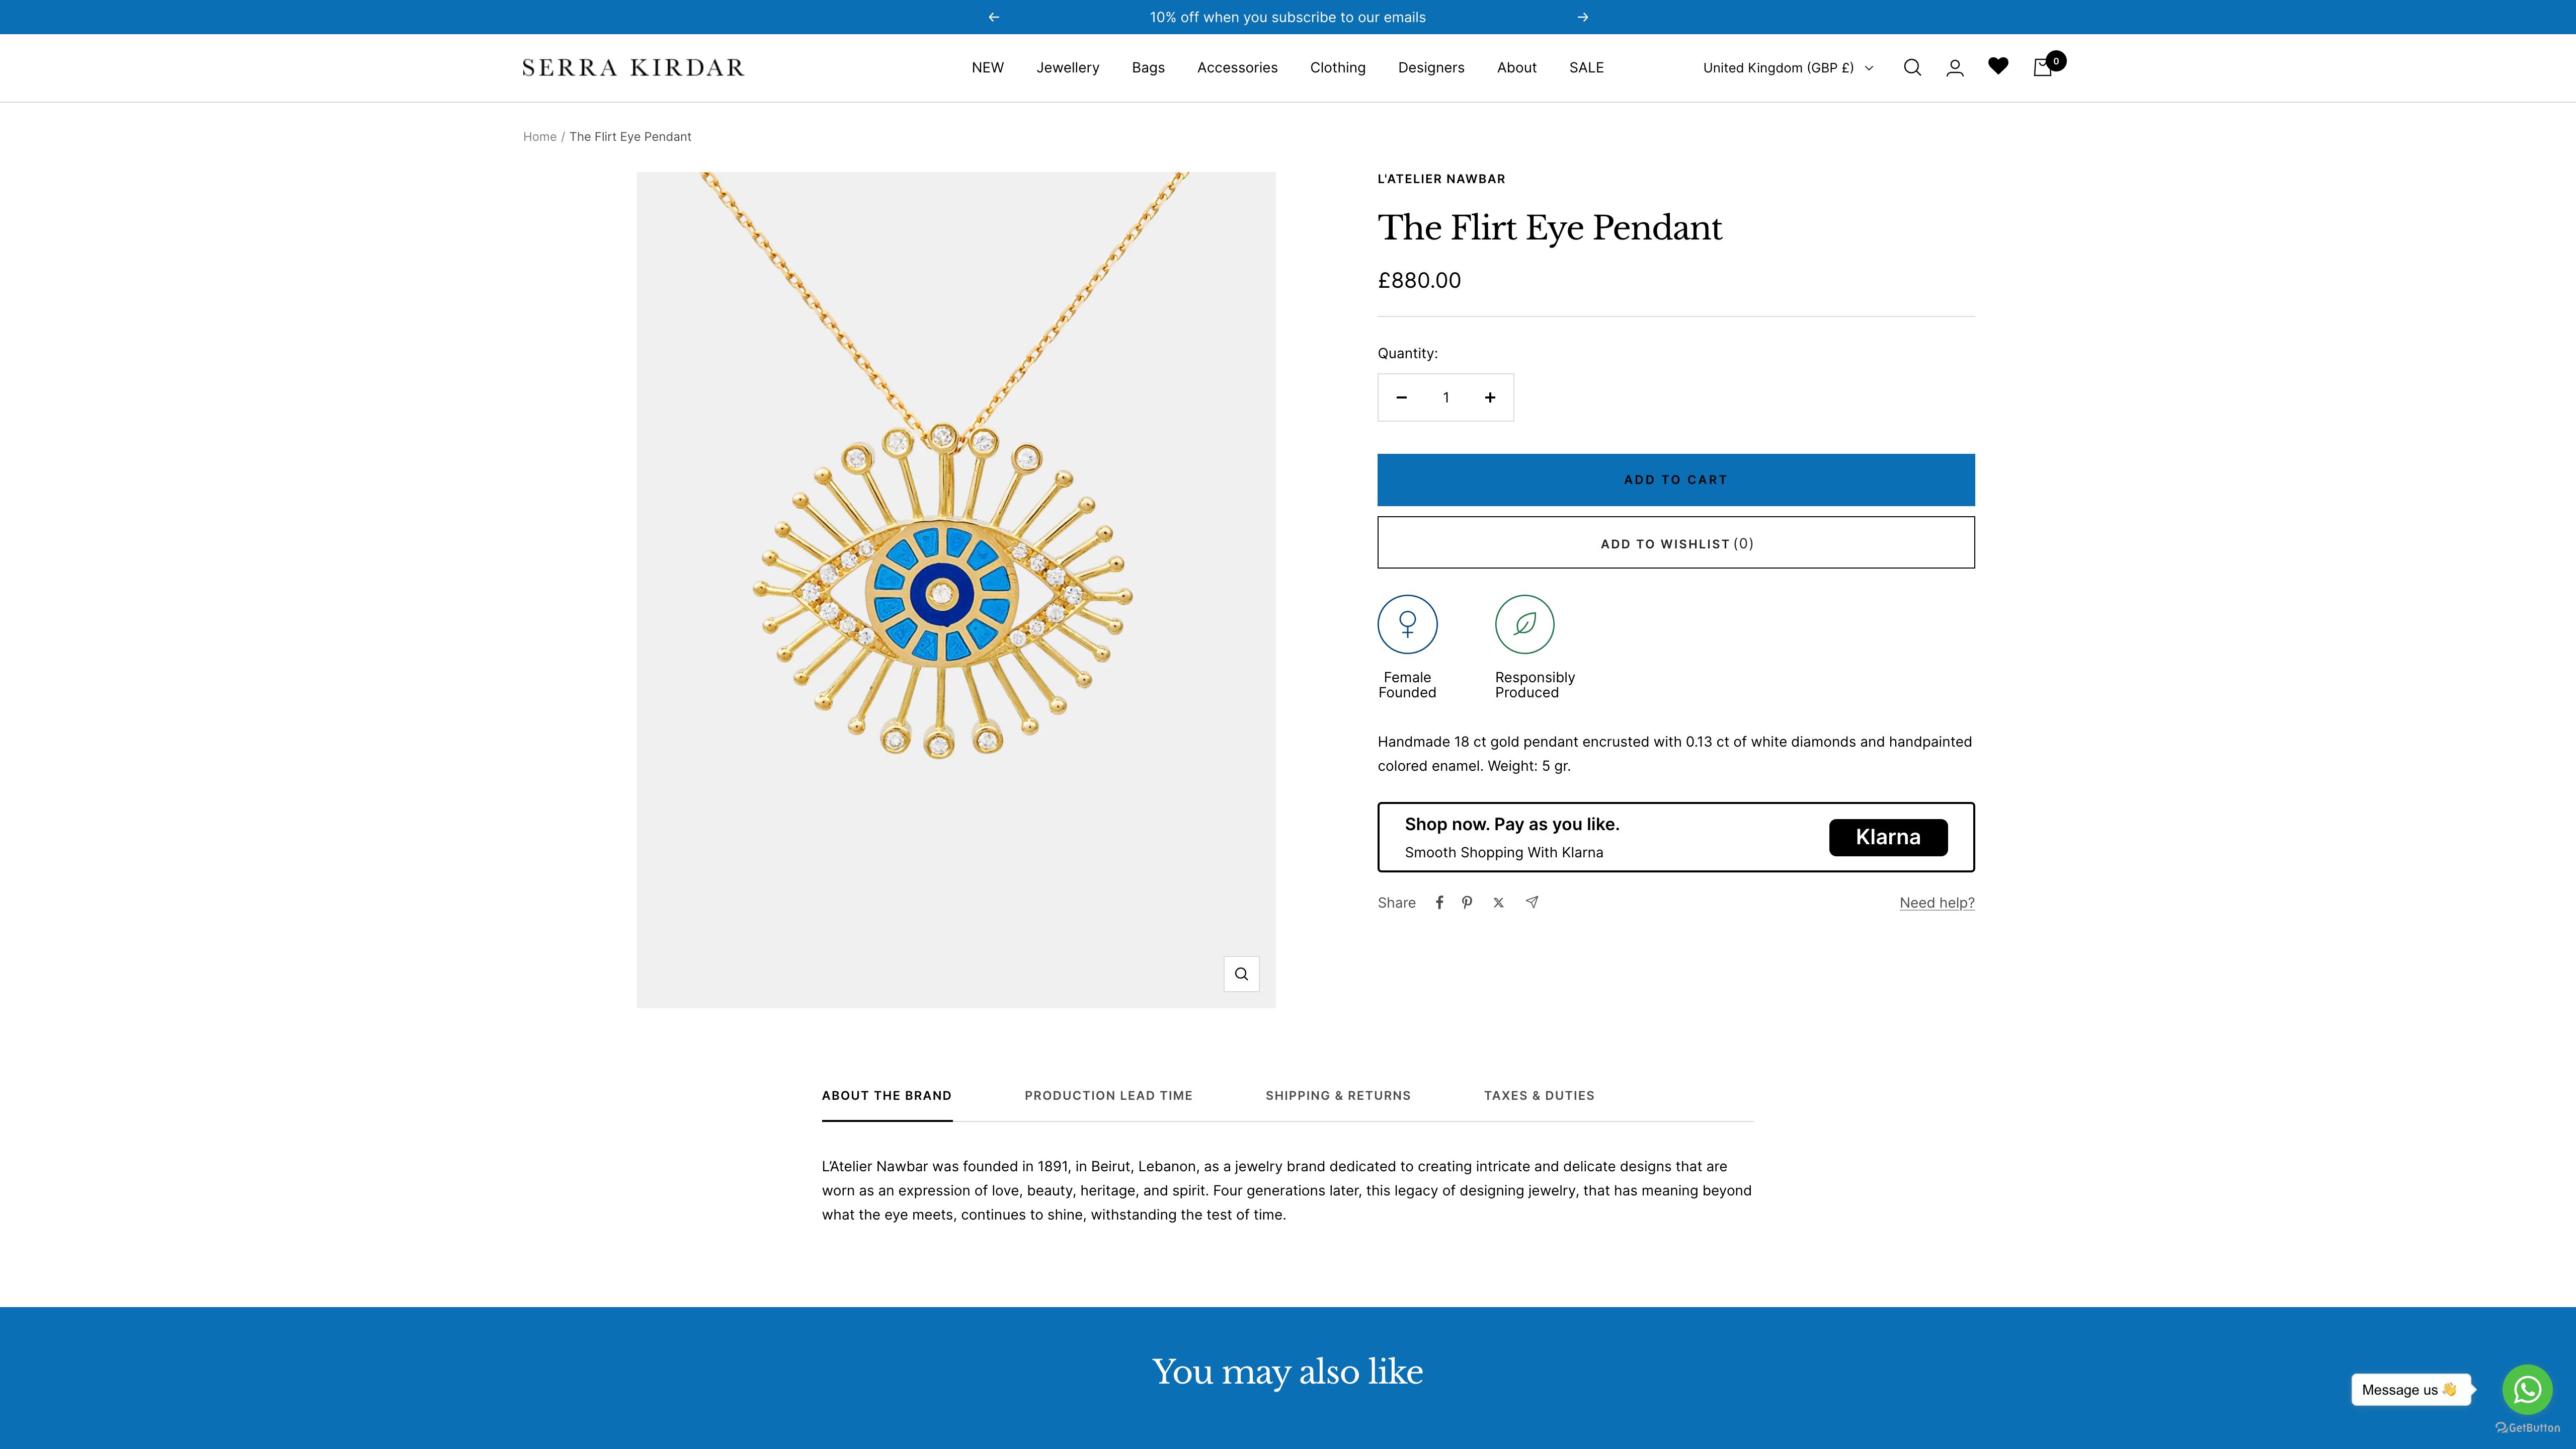Switch to the SHIPPING & RETURNS tab

click(1337, 1095)
